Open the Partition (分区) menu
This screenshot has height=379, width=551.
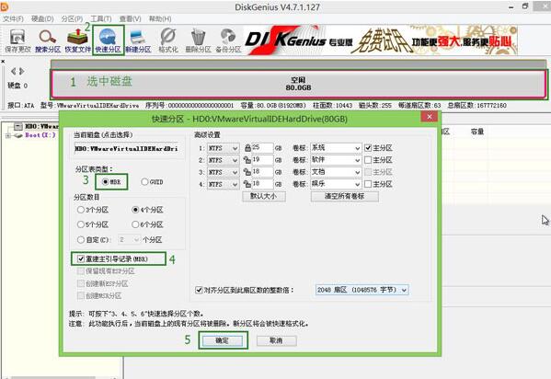point(72,18)
